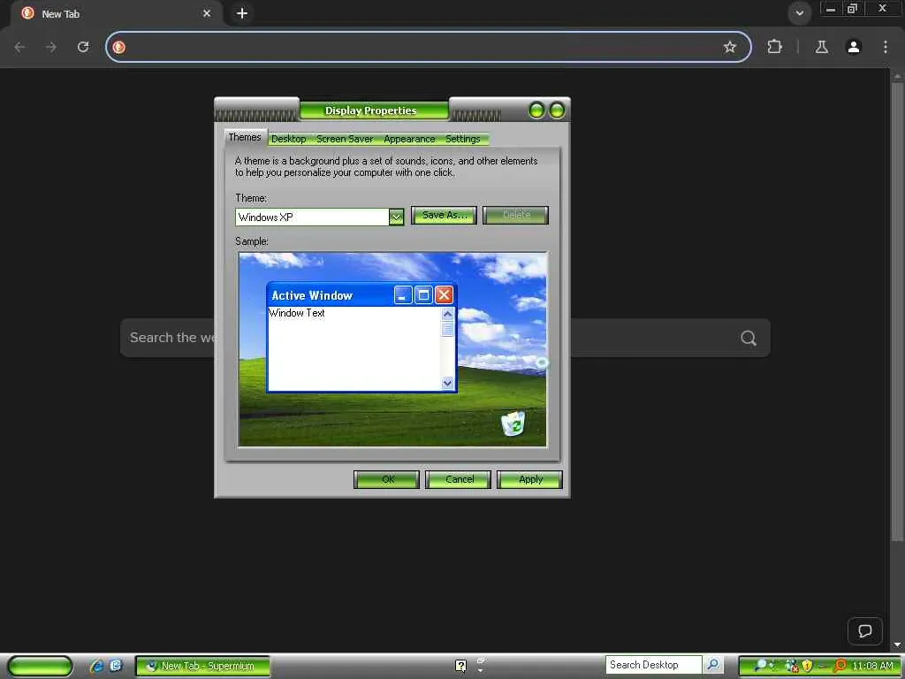The height and width of the screenshot is (679, 905).
Task: Click the sample scrollbar down arrow
Action: [447, 383]
